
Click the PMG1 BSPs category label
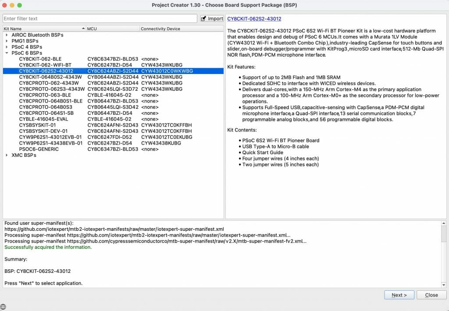click(25, 41)
